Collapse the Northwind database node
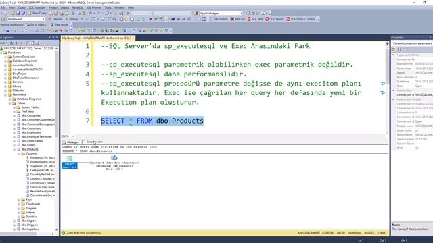433x243 pixels. tap(5, 94)
